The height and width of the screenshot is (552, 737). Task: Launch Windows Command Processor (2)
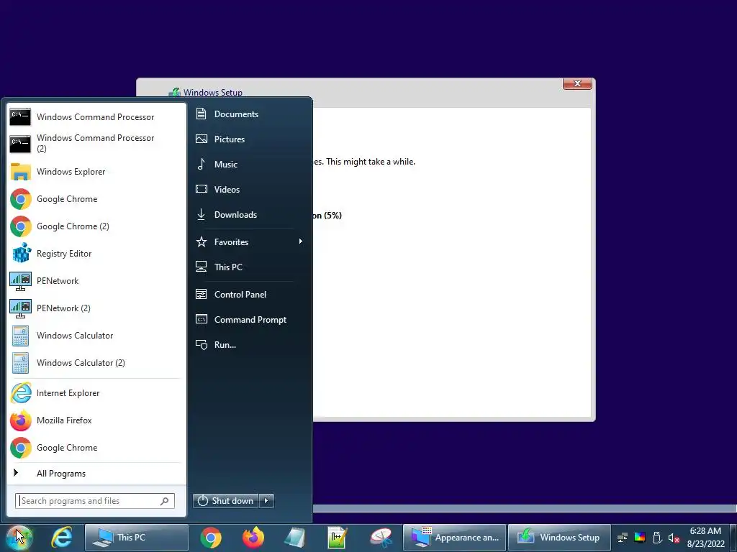pyautogui.click(x=96, y=143)
